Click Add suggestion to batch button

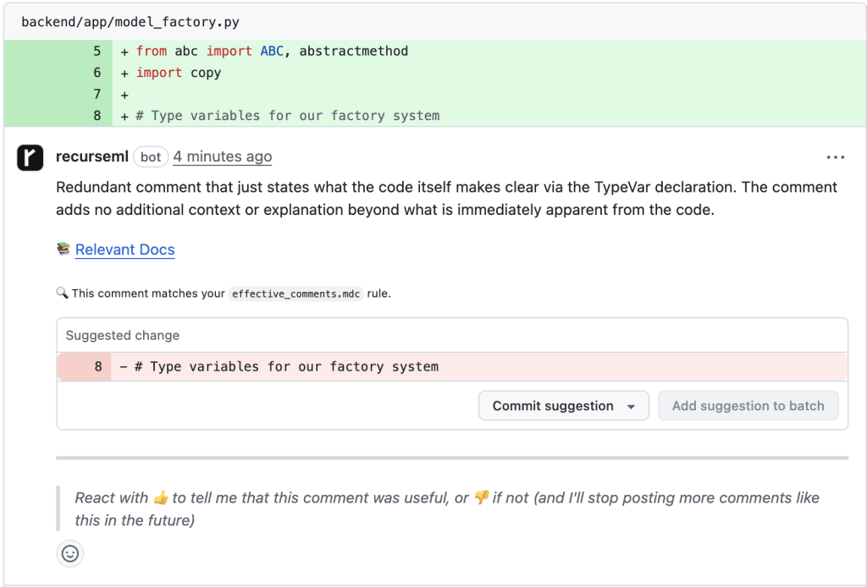[748, 406]
